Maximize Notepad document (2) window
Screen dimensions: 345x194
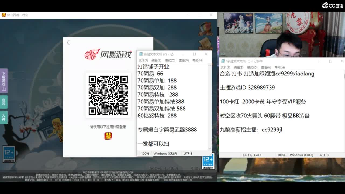pos(194,54)
